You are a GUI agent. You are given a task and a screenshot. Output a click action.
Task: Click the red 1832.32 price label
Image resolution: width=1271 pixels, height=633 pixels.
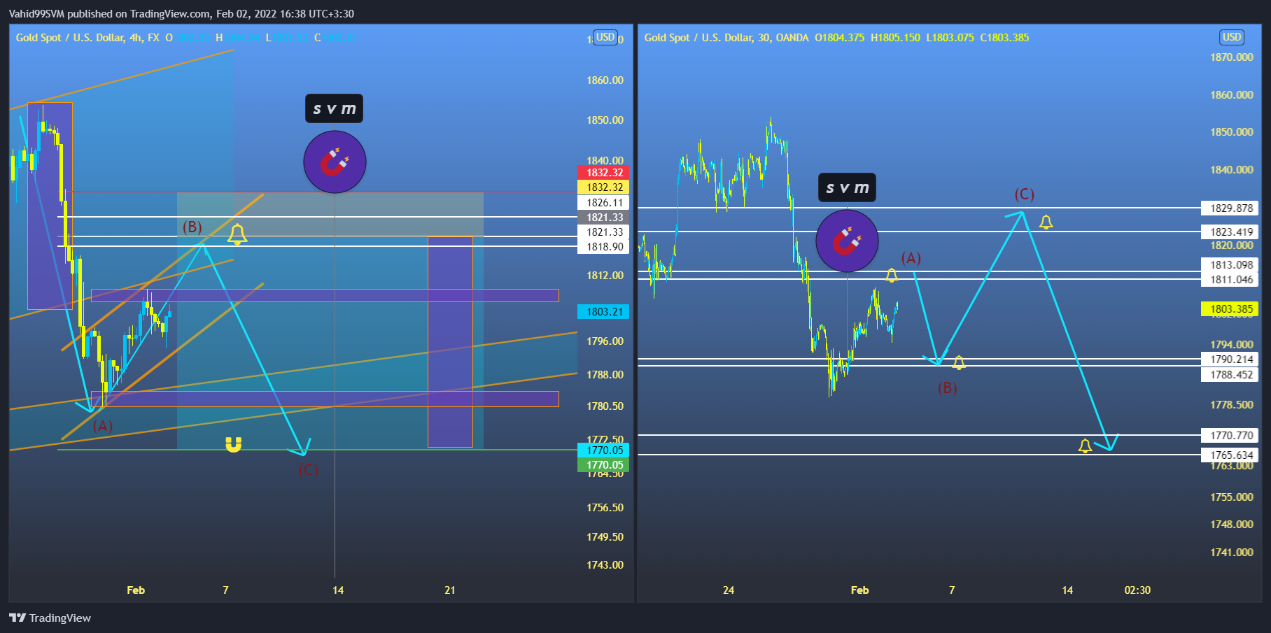[x=603, y=173]
